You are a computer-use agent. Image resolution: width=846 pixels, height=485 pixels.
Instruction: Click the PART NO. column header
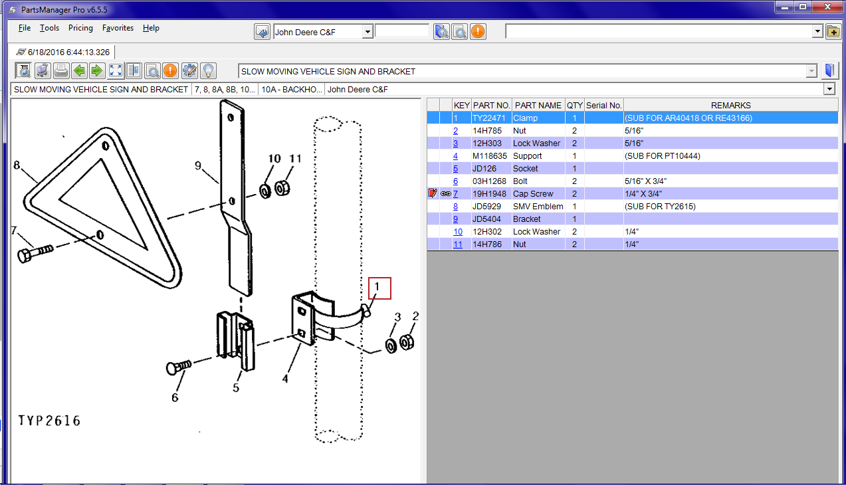[x=492, y=105]
